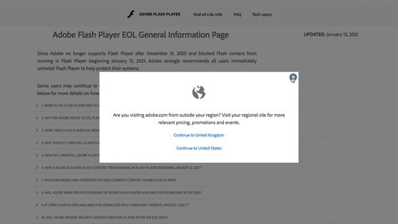This screenshot has width=398, height=224.
Task: Open the Tech specs menu item
Action: pyautogui.click(x=262, y=14)
